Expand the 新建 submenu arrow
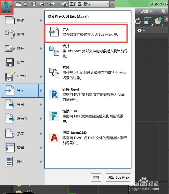Image resolution: width=169 pixels, height=194 pixels. (41, 20)
